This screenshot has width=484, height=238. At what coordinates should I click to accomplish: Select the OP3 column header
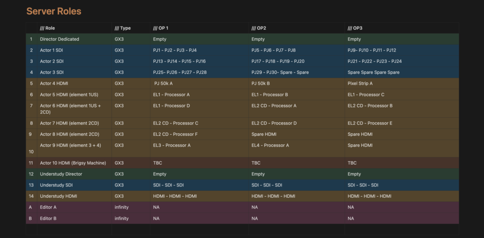tap(402, 28)
